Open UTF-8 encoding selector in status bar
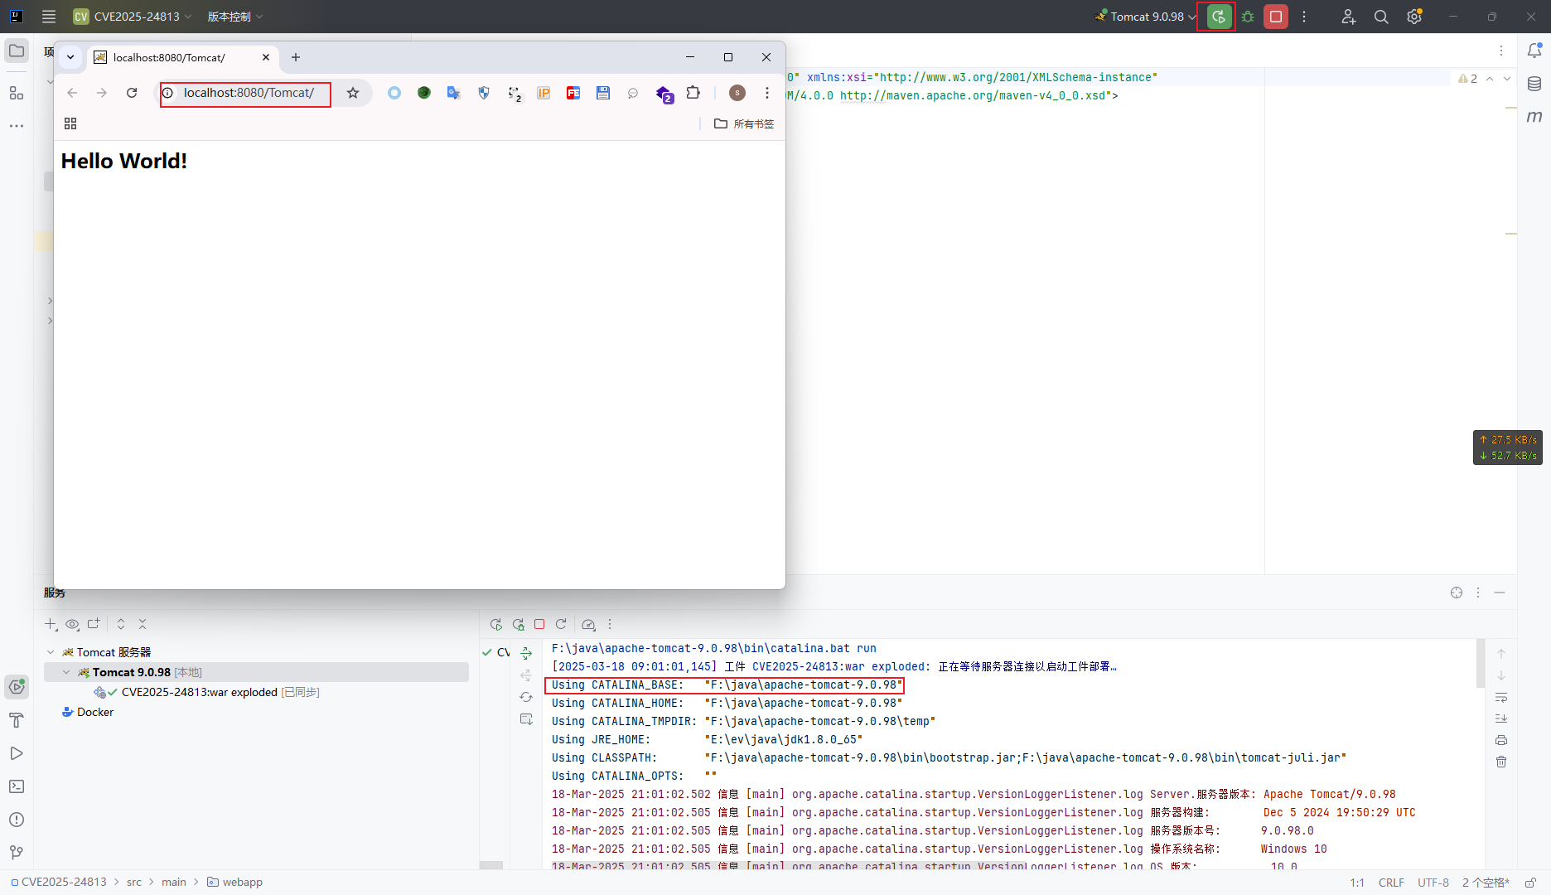This screenshot has height=895, width=1551. tap(1433, 883)
